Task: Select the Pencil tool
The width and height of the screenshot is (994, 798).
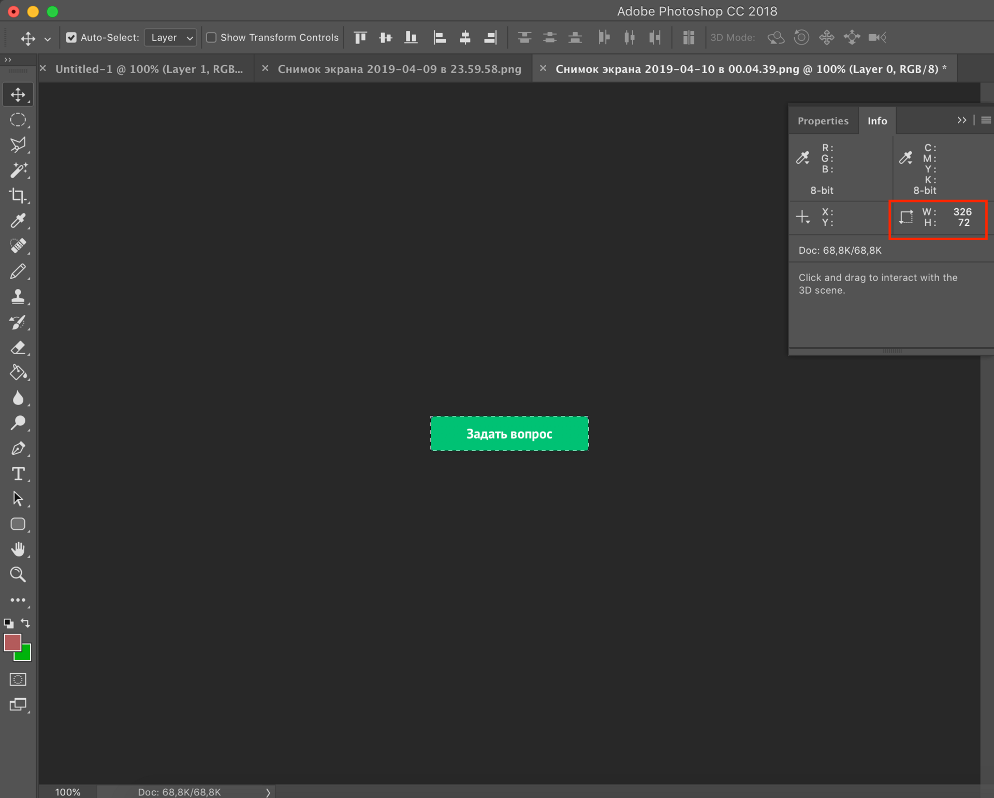Action: coord(18,271)
